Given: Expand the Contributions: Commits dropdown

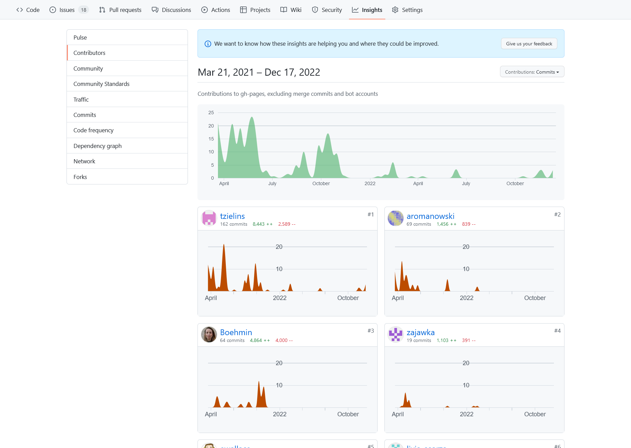Looking at the screenshot, I should (x=532, y=72).
